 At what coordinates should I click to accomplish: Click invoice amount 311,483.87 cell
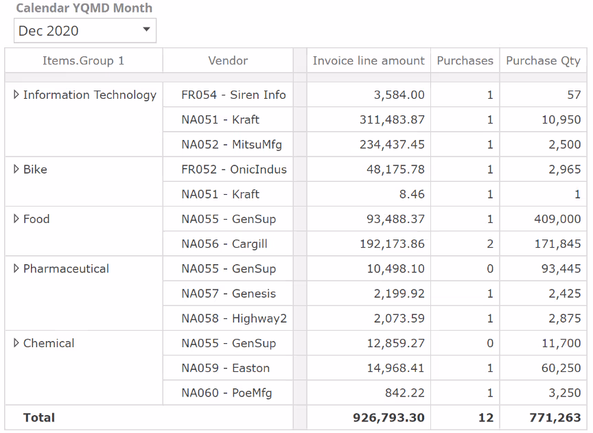[x=392, y=119]
